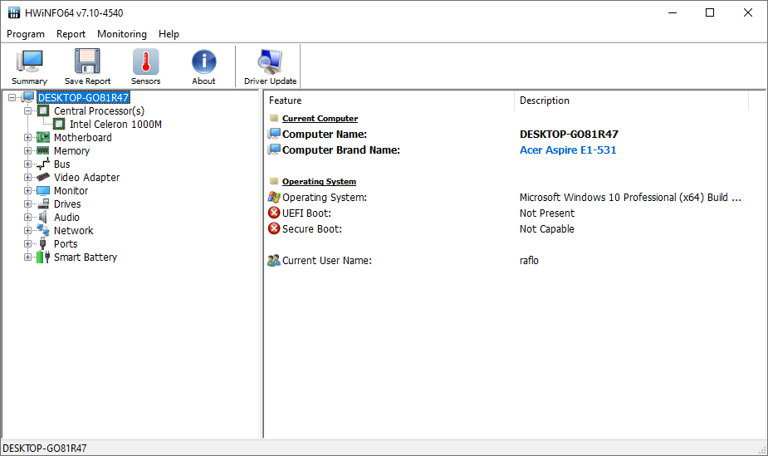This screenshot has height=456, width=768.
Task: Select the Video Adapter tree label
Action: coord(86,177)
